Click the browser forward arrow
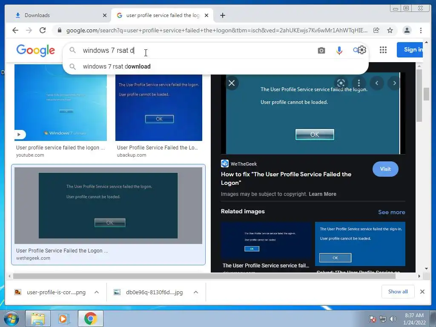The image size is (436, 327). pos(29,30)
